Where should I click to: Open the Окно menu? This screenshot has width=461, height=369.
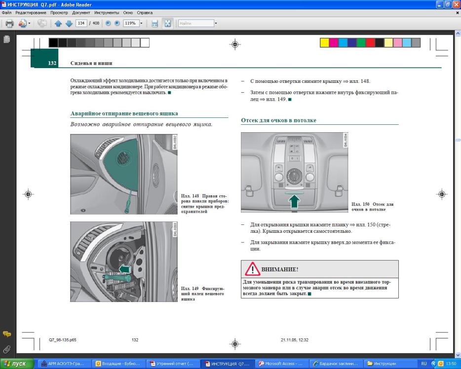coord(128,13)
